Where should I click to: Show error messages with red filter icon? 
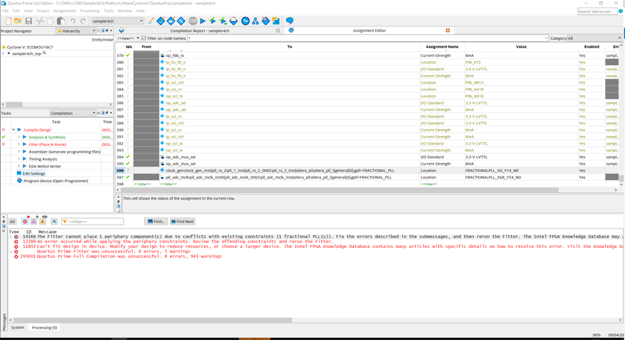click(x=25, y=222)
